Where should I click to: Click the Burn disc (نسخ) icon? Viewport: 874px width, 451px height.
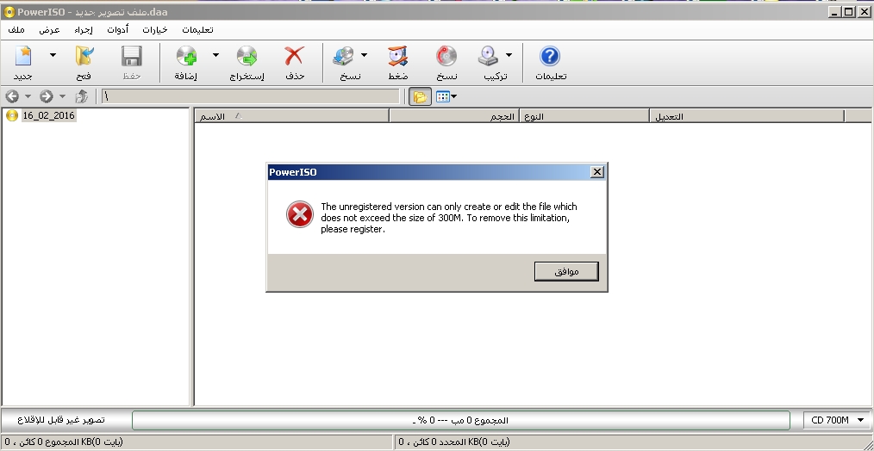click(446, 56)
